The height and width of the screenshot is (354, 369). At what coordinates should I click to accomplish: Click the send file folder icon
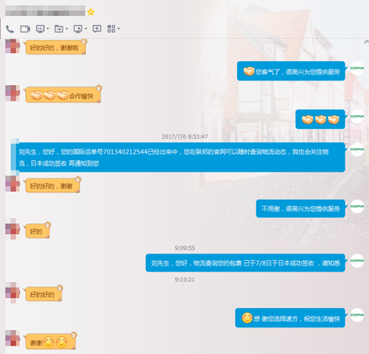pos(59,29)
